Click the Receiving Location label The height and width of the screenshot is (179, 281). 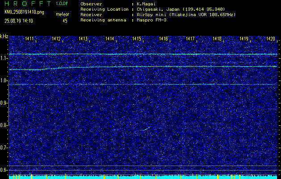tap(105, 9)
